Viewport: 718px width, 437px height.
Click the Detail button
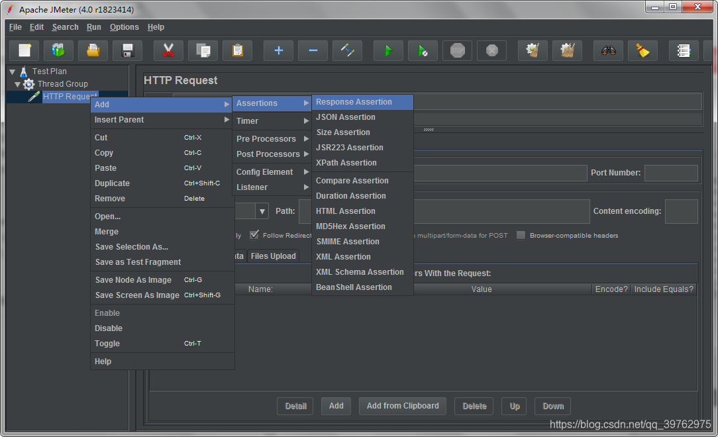pyautogui.click(x=295, y=406)
